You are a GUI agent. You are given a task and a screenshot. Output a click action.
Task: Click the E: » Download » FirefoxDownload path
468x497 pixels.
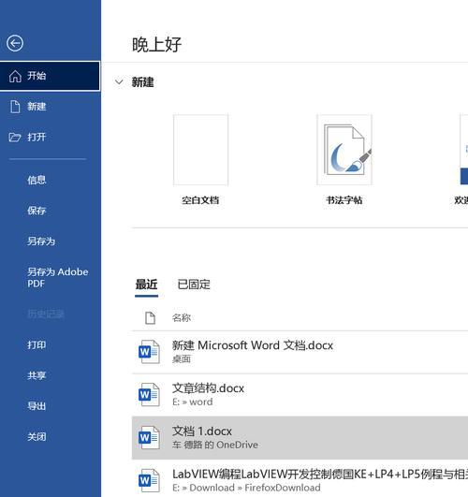click(x=246, y=488)
